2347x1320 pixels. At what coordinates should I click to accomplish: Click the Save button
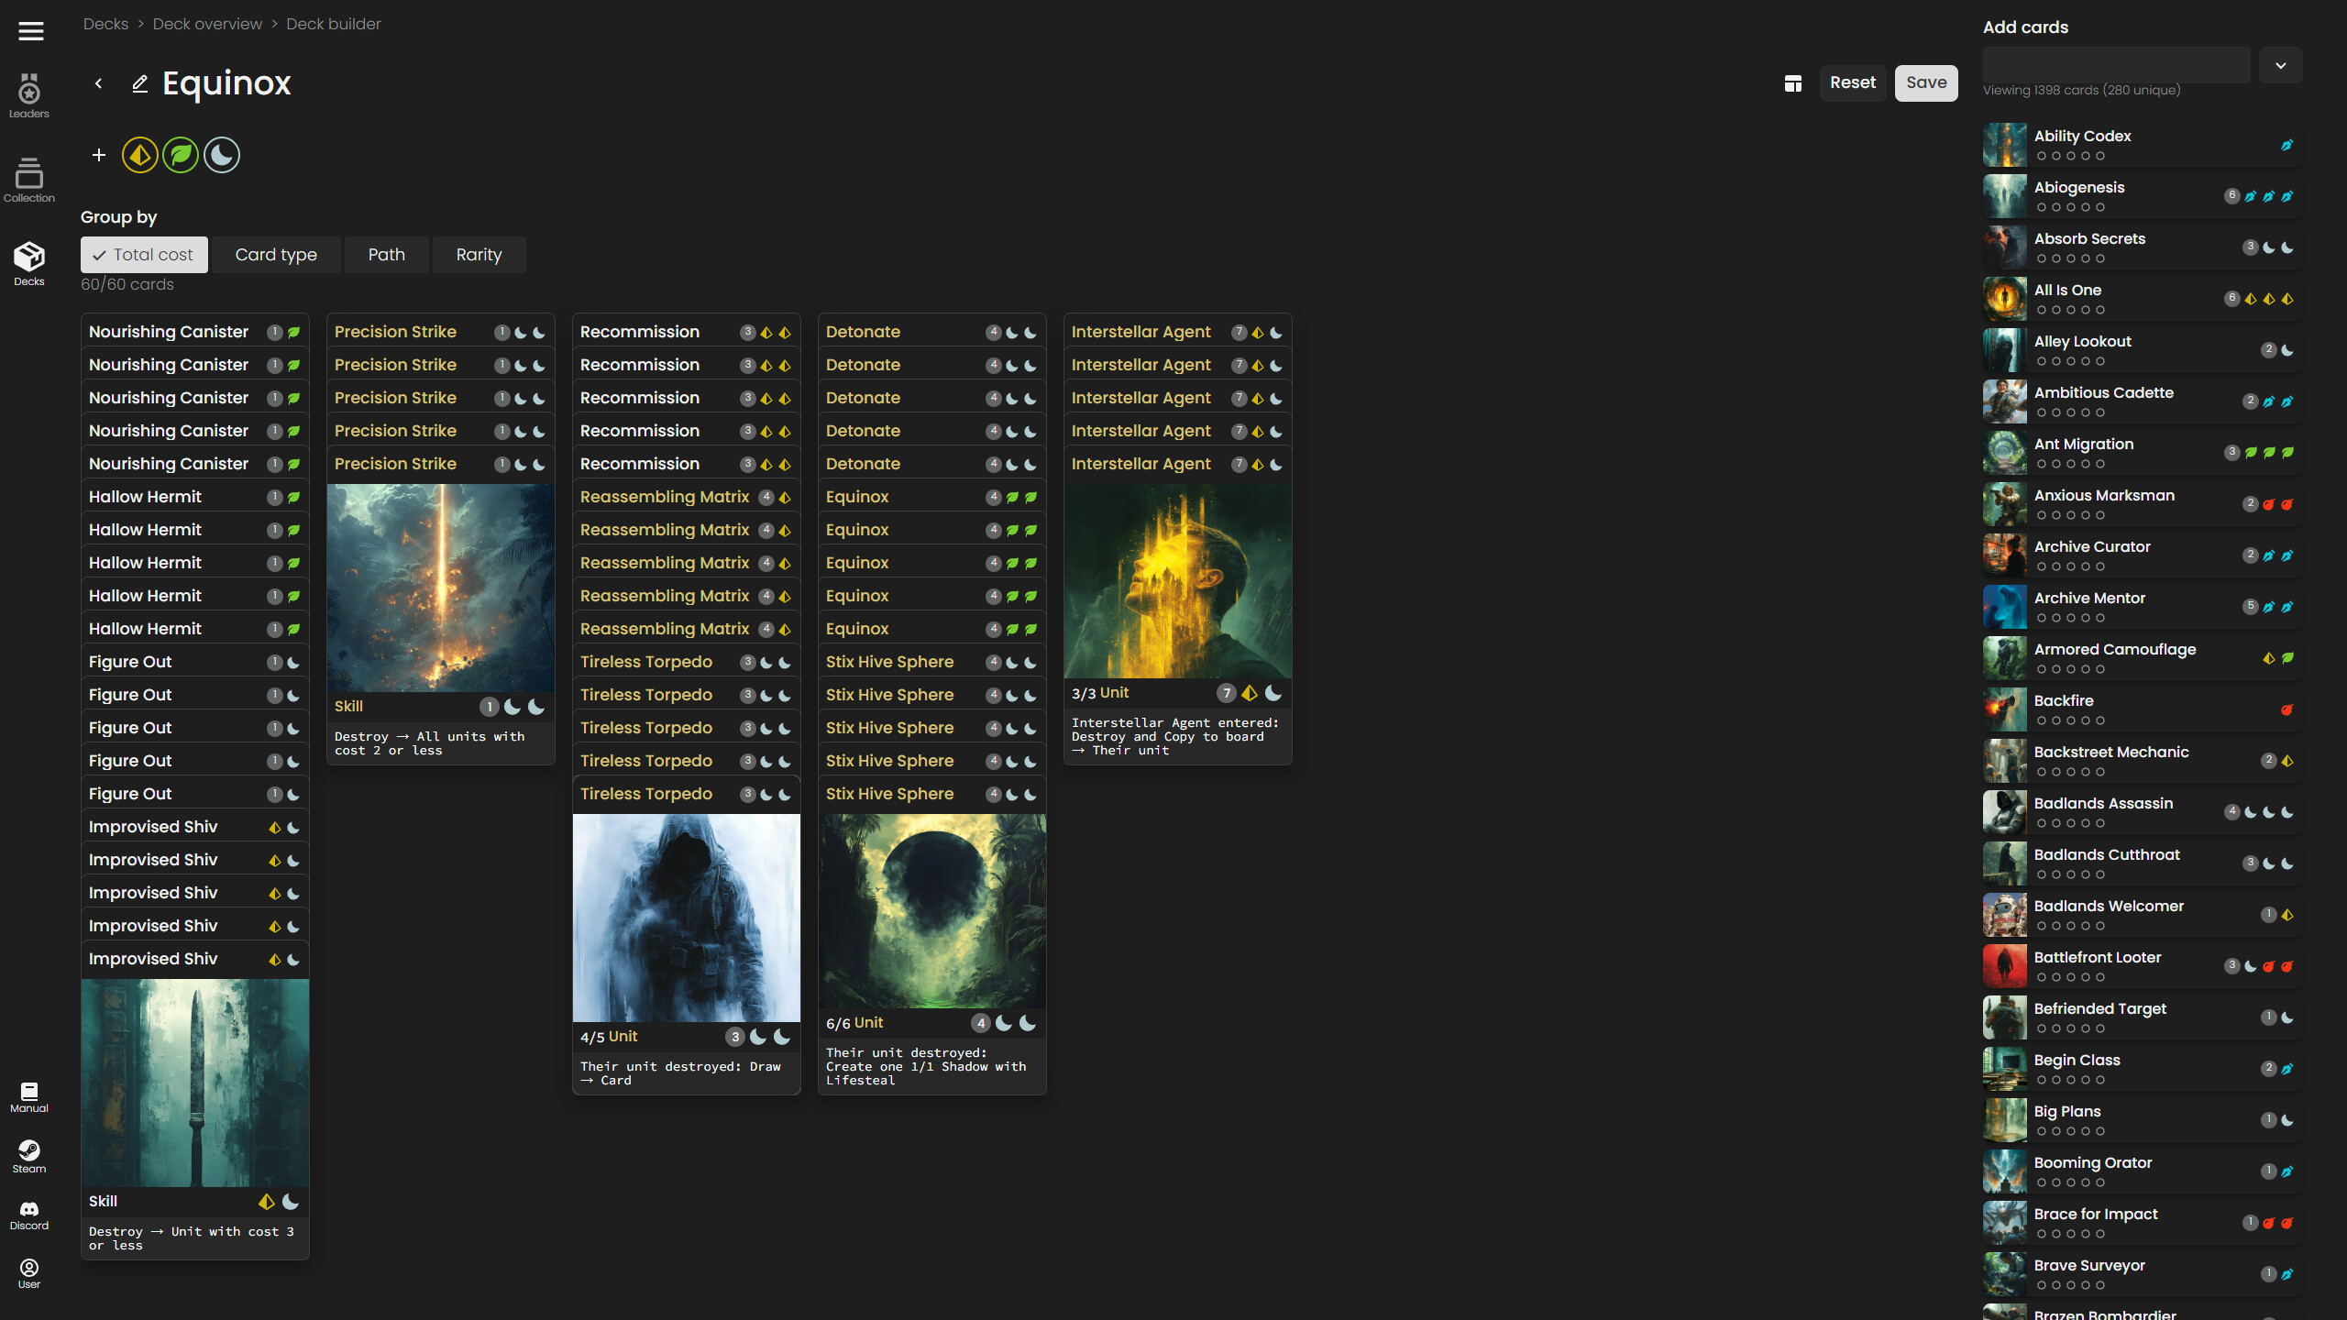pyautogui.click(x=1926, y=82)
